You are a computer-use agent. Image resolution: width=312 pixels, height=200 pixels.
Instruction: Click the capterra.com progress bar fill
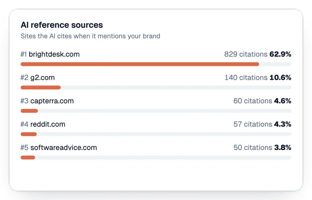tap(29, 111)
